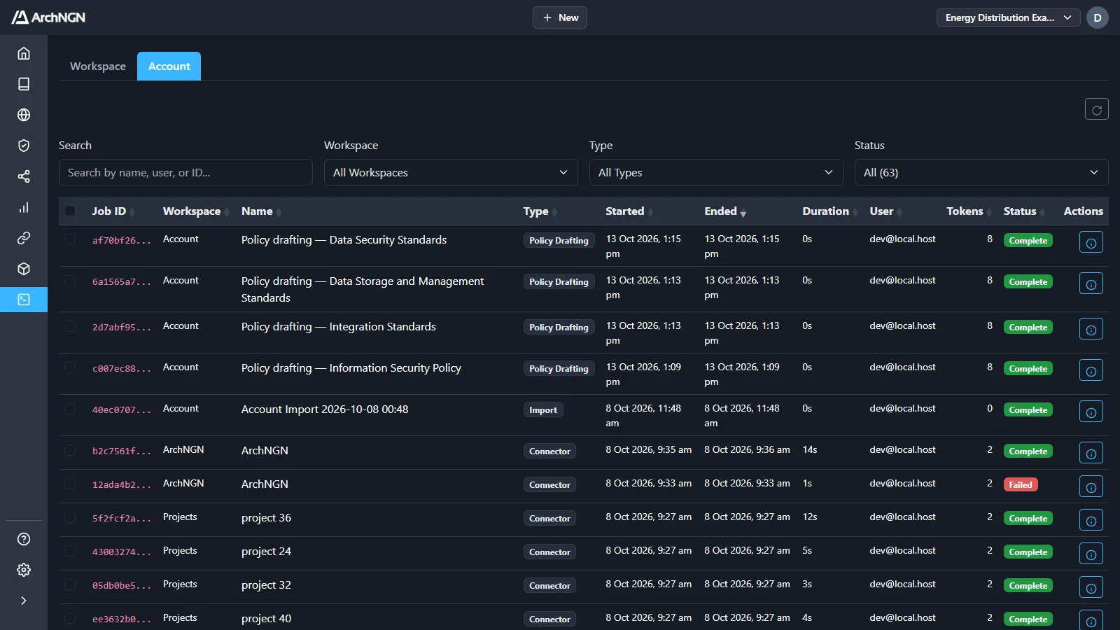Open the Home icon in sidebar
Viewport: 1120px width, 630px height.
[24, 53]
